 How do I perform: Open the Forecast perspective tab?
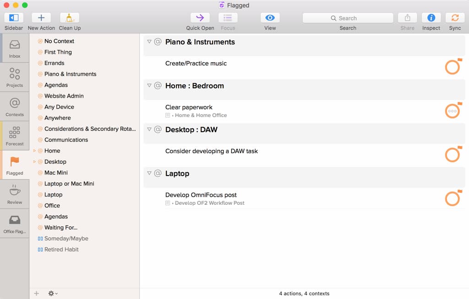pyautogui.click(x=15, y=136)
